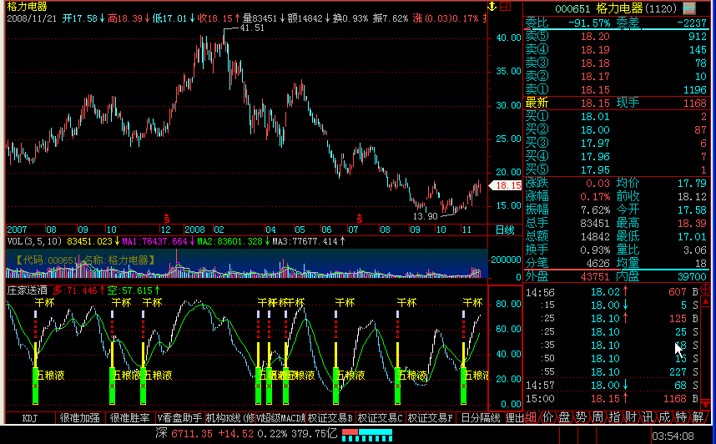Image resolution: width=716 pixels, height=444 pixels.
Task: Select the 特 tab in the side panel
Action: pyautogui.click(x=681, y=417)
